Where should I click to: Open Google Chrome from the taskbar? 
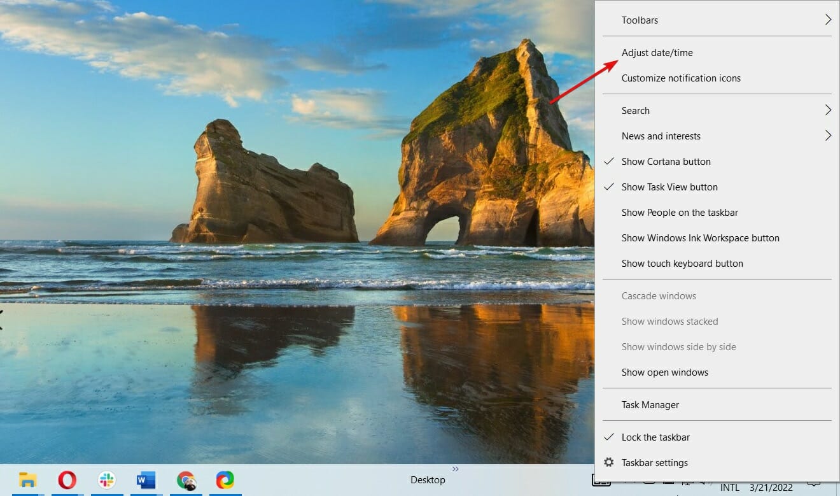click(186, 480)
